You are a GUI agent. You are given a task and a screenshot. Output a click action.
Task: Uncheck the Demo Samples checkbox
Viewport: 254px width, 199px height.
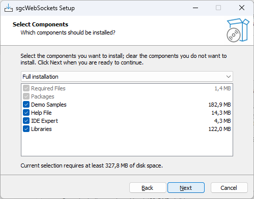[26, 105]
